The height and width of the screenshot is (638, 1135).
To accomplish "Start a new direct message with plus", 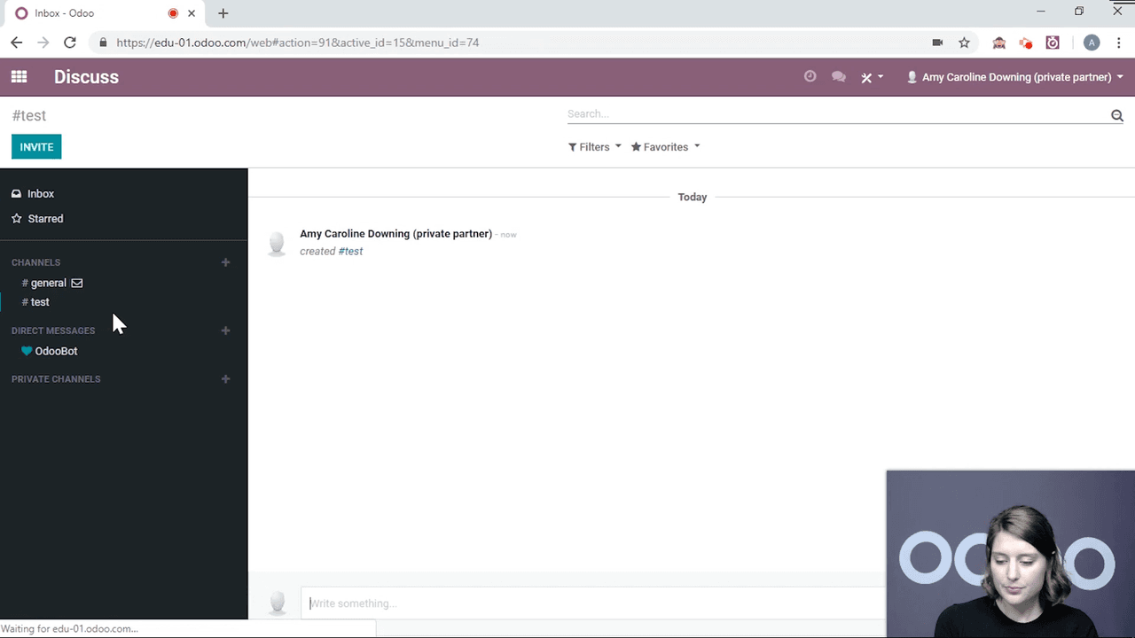I will coord(225,331).
